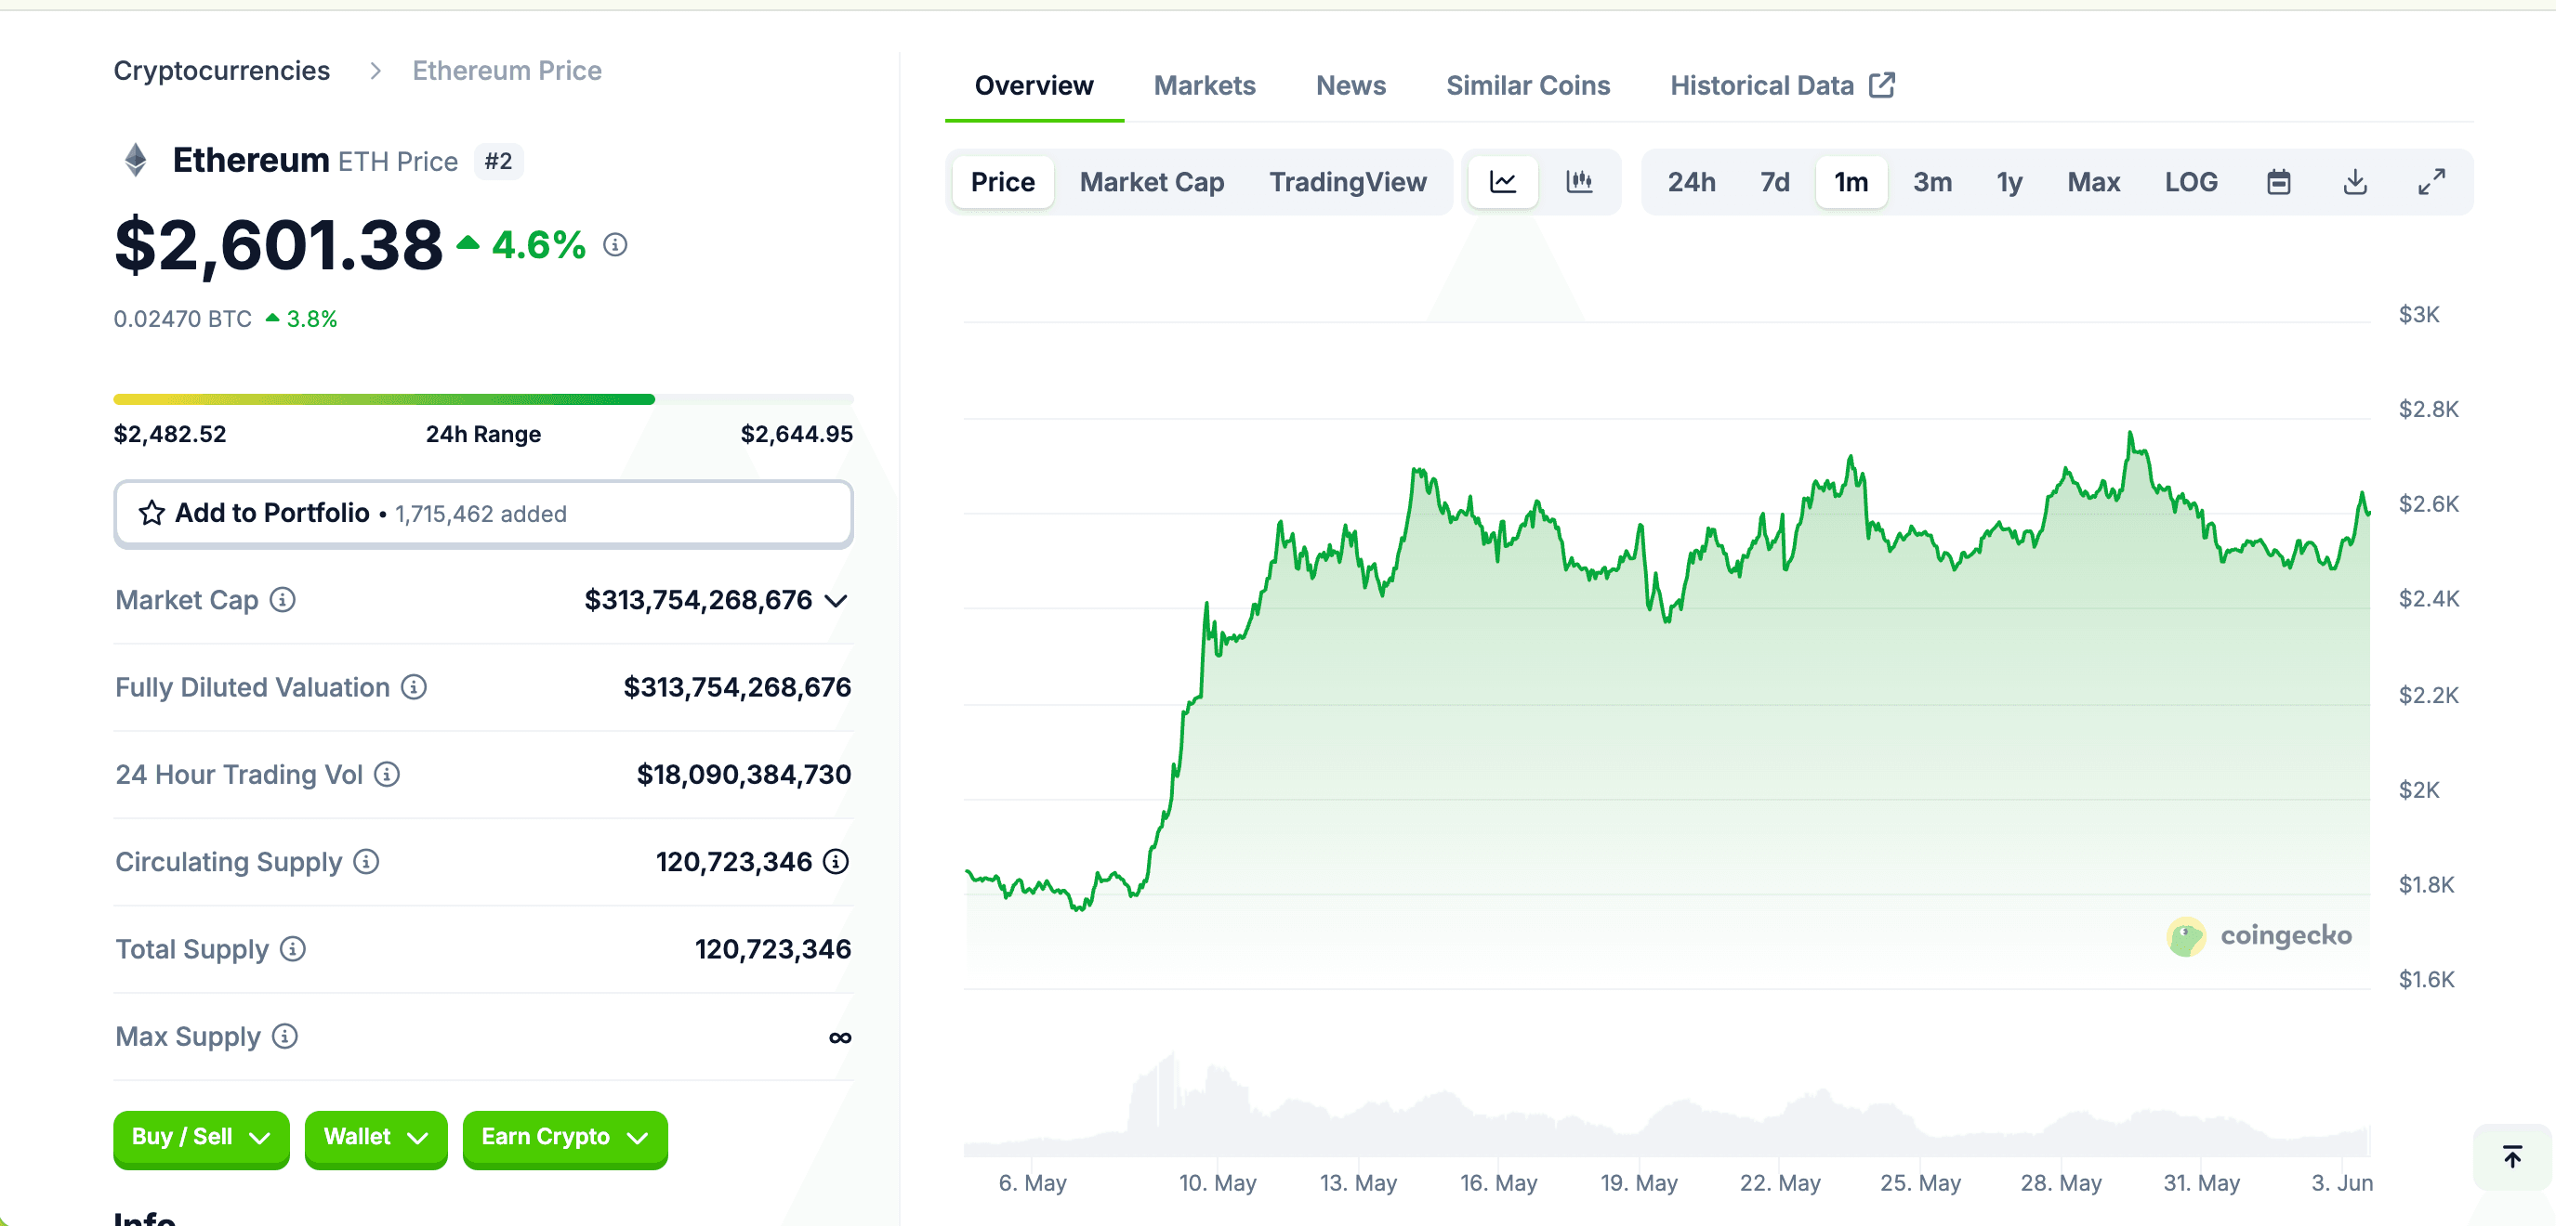Image resolution: width=2556 pixels, height=1226 pixels.
Task: Set chart range to 3m
Action: tap(1932, 181)
